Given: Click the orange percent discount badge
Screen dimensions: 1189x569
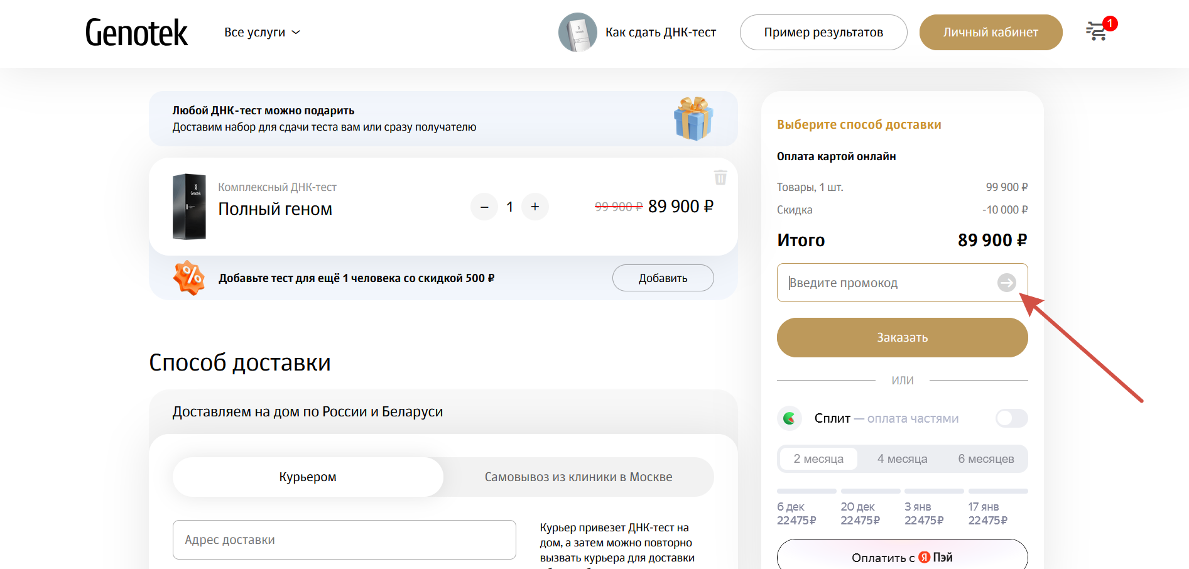Looking at the screenshot, I should click(189, 278).
